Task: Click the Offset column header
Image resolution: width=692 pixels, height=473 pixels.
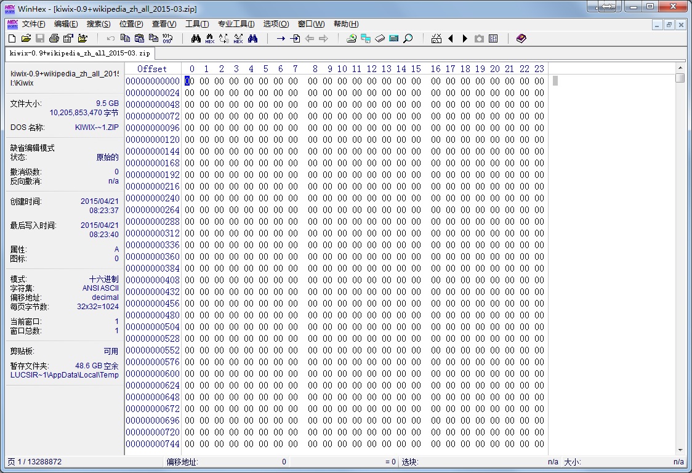Action: (x=152, y=69)
